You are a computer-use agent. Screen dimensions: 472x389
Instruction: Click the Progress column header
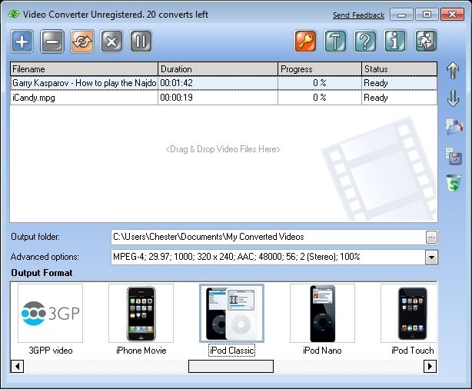tap(320, 69)
